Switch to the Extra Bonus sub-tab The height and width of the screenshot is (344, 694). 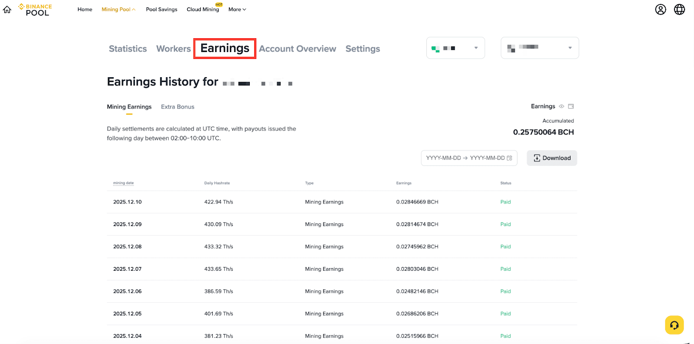177,107
